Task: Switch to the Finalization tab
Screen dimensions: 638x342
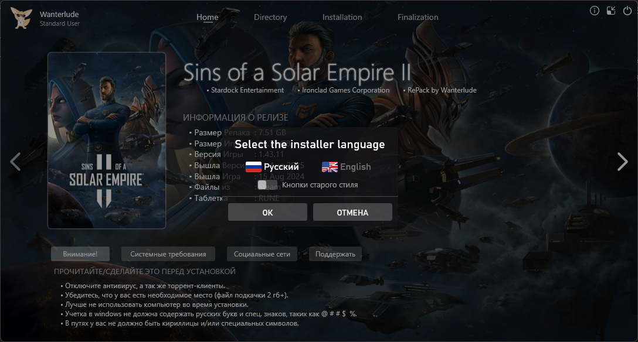Action: pos(418,17)
